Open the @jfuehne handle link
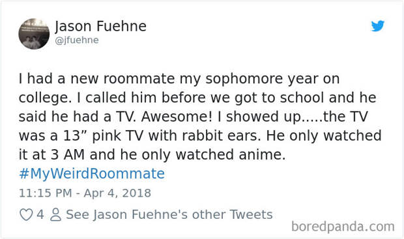The width and height of the screenshot is (404, 239). coord(77,40)
